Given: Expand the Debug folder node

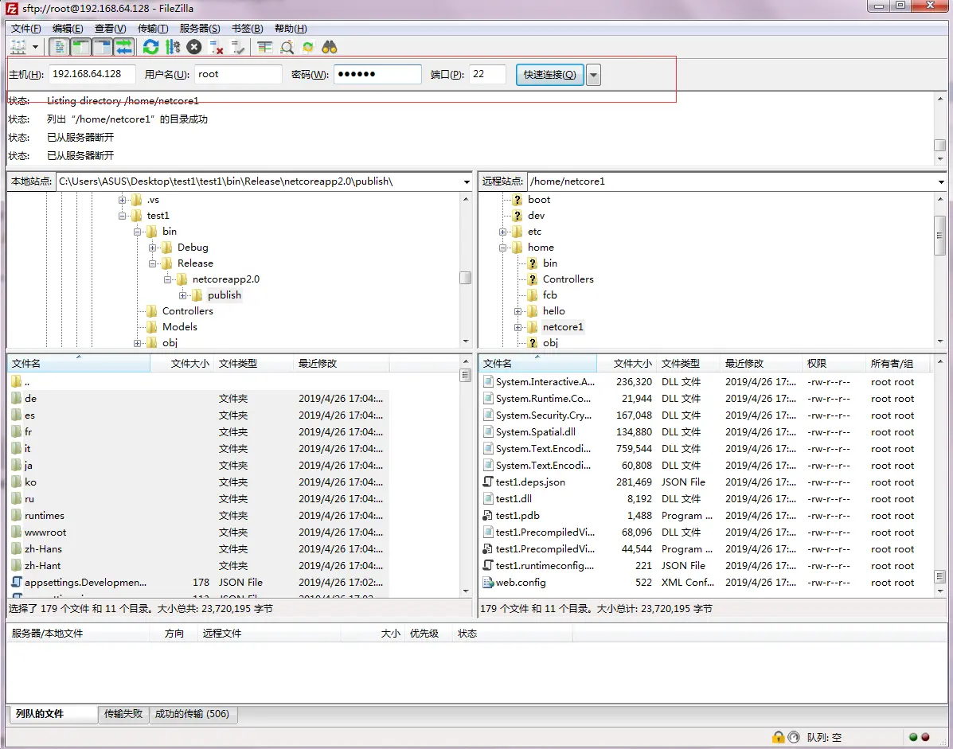Looking at the screenshot, I should click(x=153, y=248).
